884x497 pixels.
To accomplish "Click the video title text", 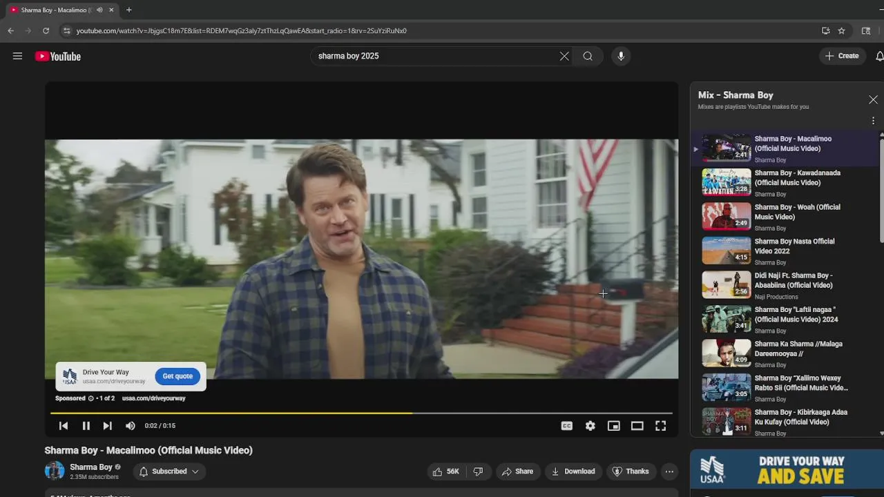I will [148, 450].
